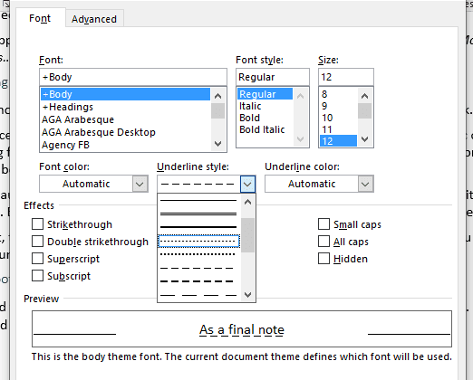Select the Font tab
Screen dimensions: 473x380
(x=40, y=18)
